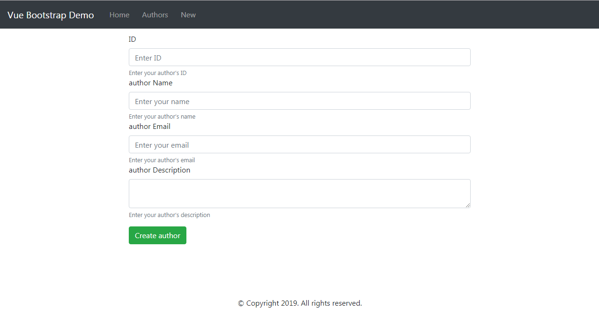The width and height of the screenshot is (599, 323).
Task: Go to the Home nav item
Action: coord(119,15)
